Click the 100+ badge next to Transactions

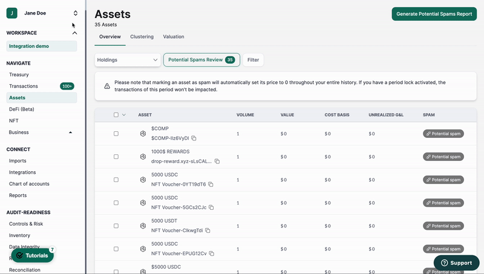(67, 86)
